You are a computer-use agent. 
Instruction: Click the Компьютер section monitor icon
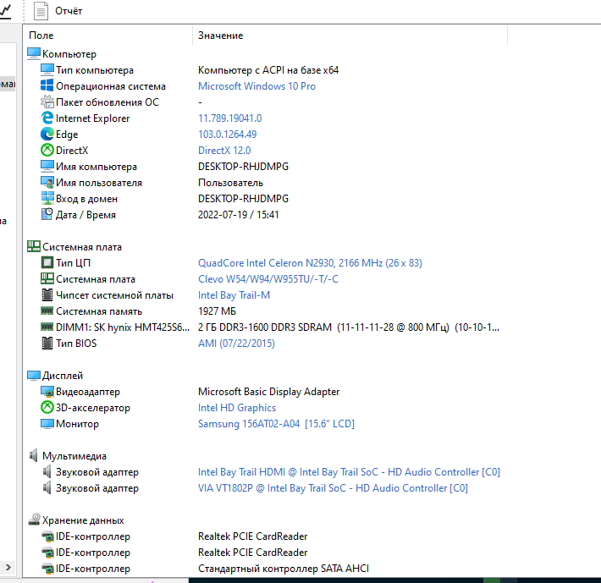[34, 53]
